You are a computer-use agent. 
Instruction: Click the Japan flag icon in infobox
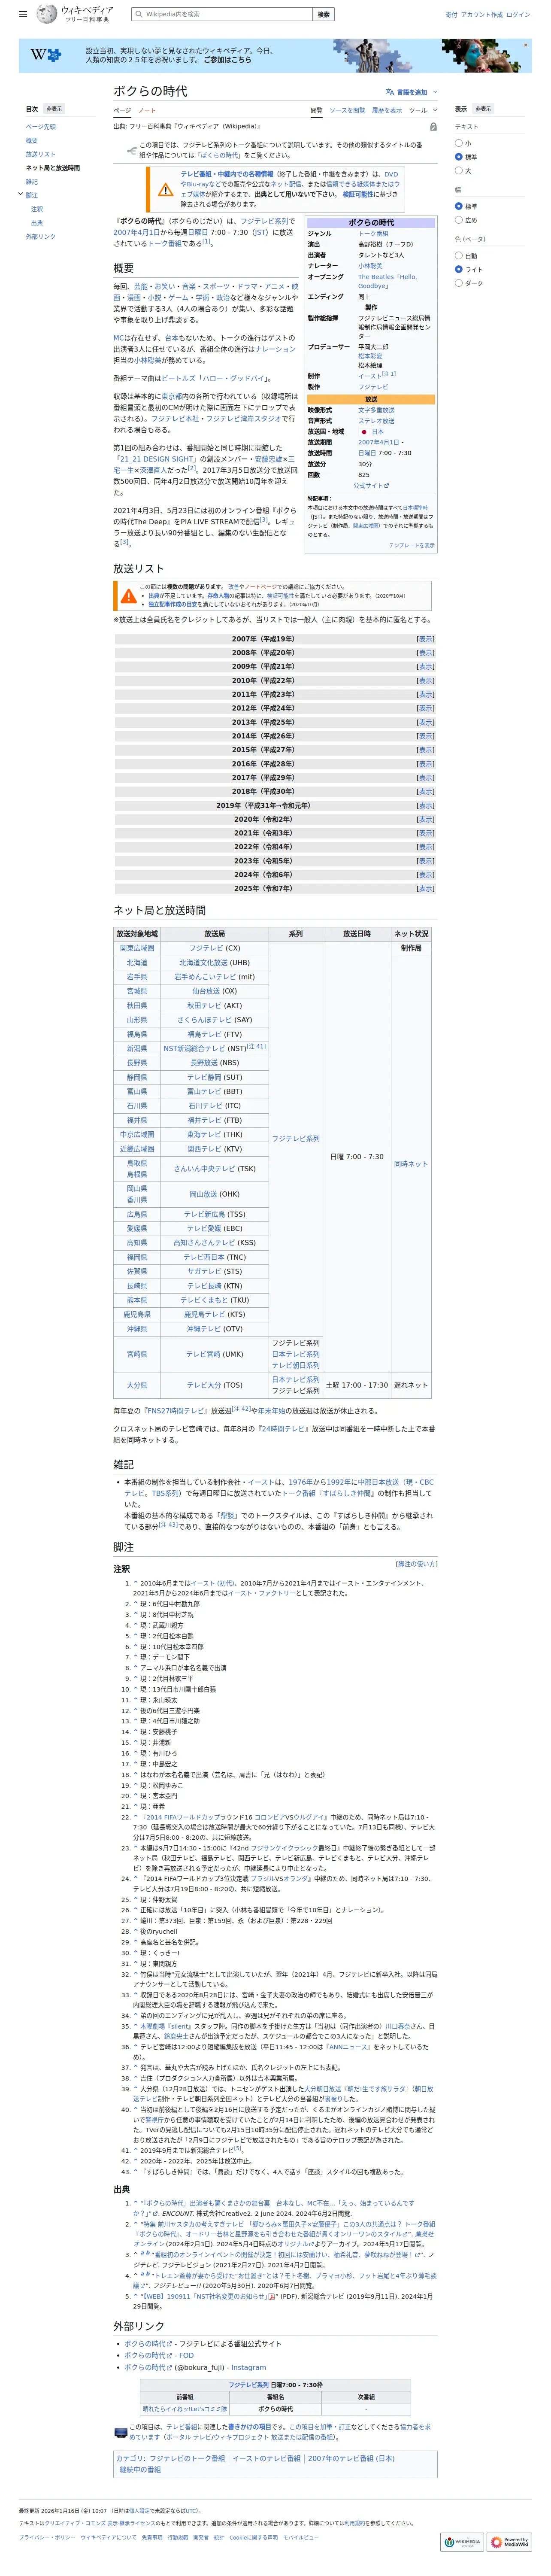click(x=364, y=431)
